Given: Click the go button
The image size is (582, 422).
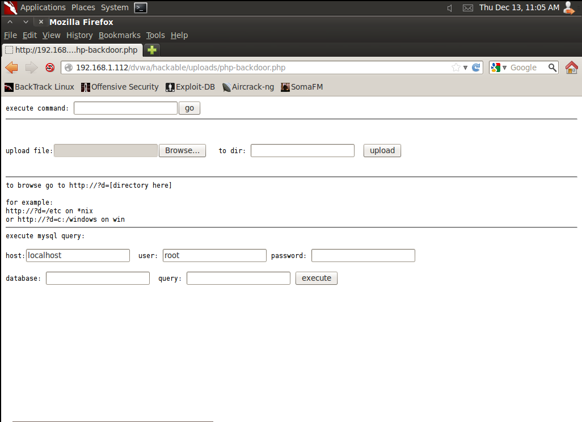Looking at the screenshot, I should (x=189, y=108).
